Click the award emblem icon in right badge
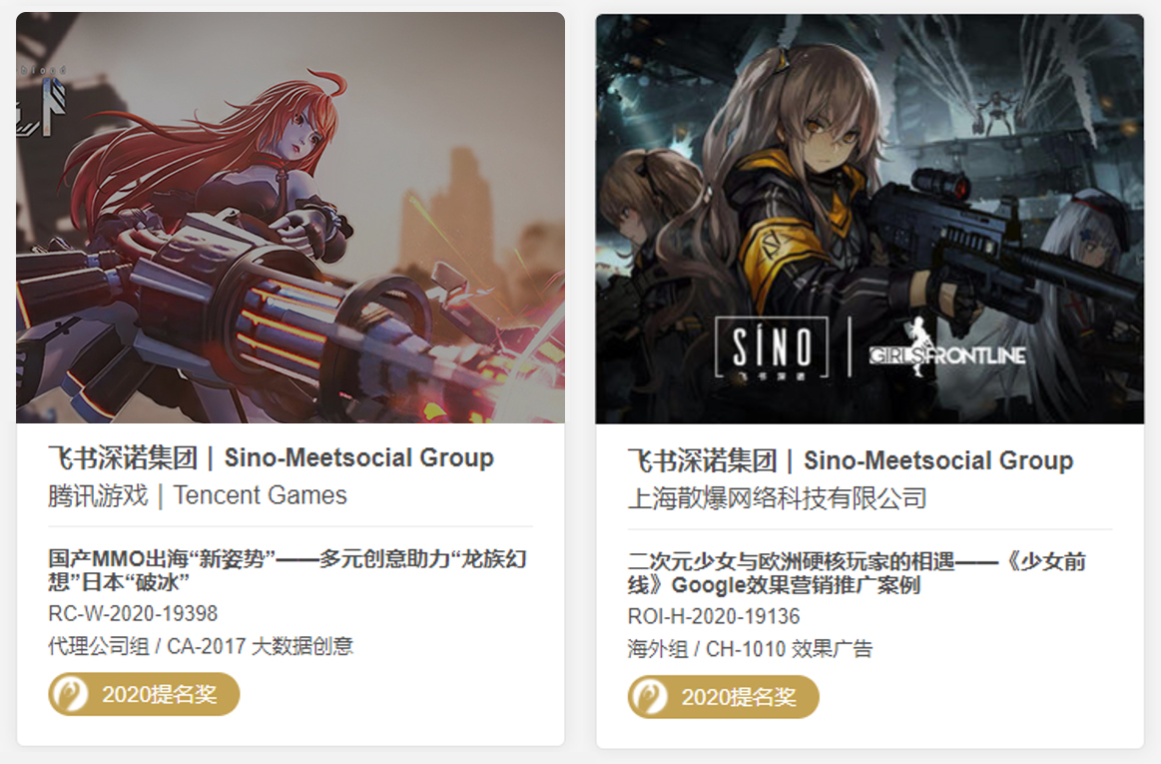 [649, 697]
